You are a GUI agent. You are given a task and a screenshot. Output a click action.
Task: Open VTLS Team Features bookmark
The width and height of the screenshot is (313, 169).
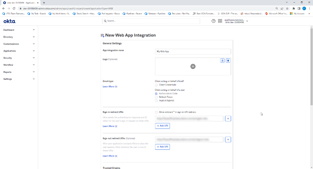click(13, 14)
